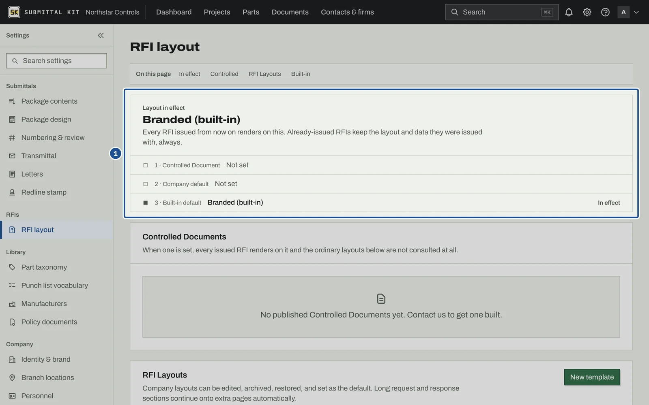649x405 pixels.
Task: Jump to Built-in section
Action: [301, 74]
